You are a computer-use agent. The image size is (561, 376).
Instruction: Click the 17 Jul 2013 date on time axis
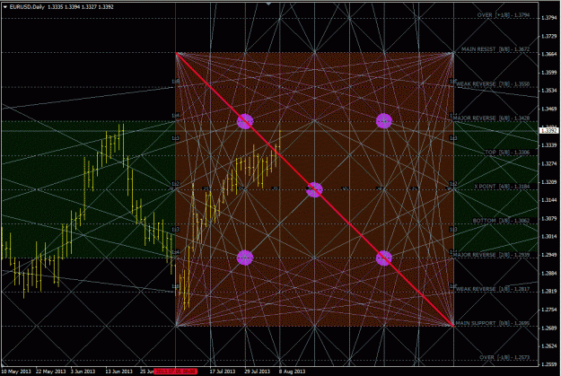(x=223, y=372)
